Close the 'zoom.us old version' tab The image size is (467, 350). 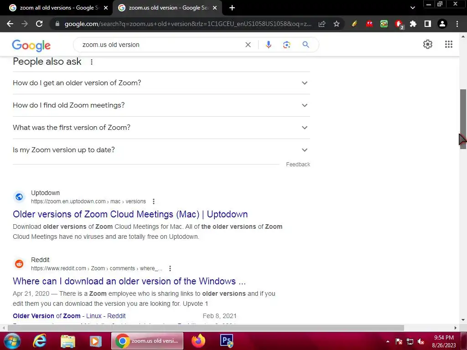[215, 8]
